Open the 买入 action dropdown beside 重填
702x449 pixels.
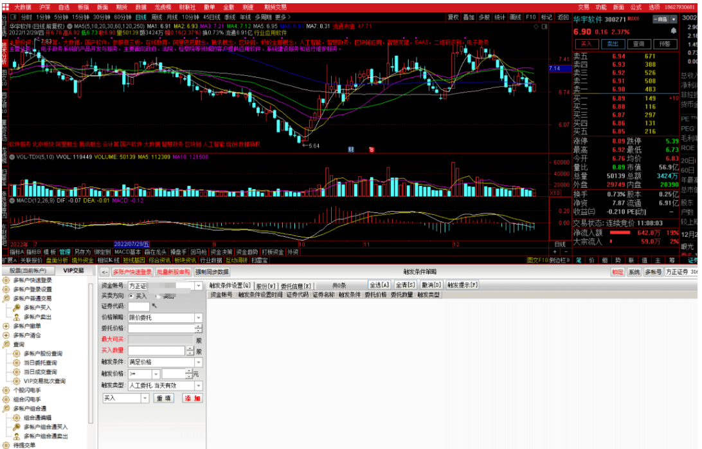pos(145,398)
